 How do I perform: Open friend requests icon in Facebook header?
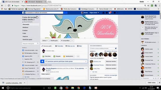[103, 13]
